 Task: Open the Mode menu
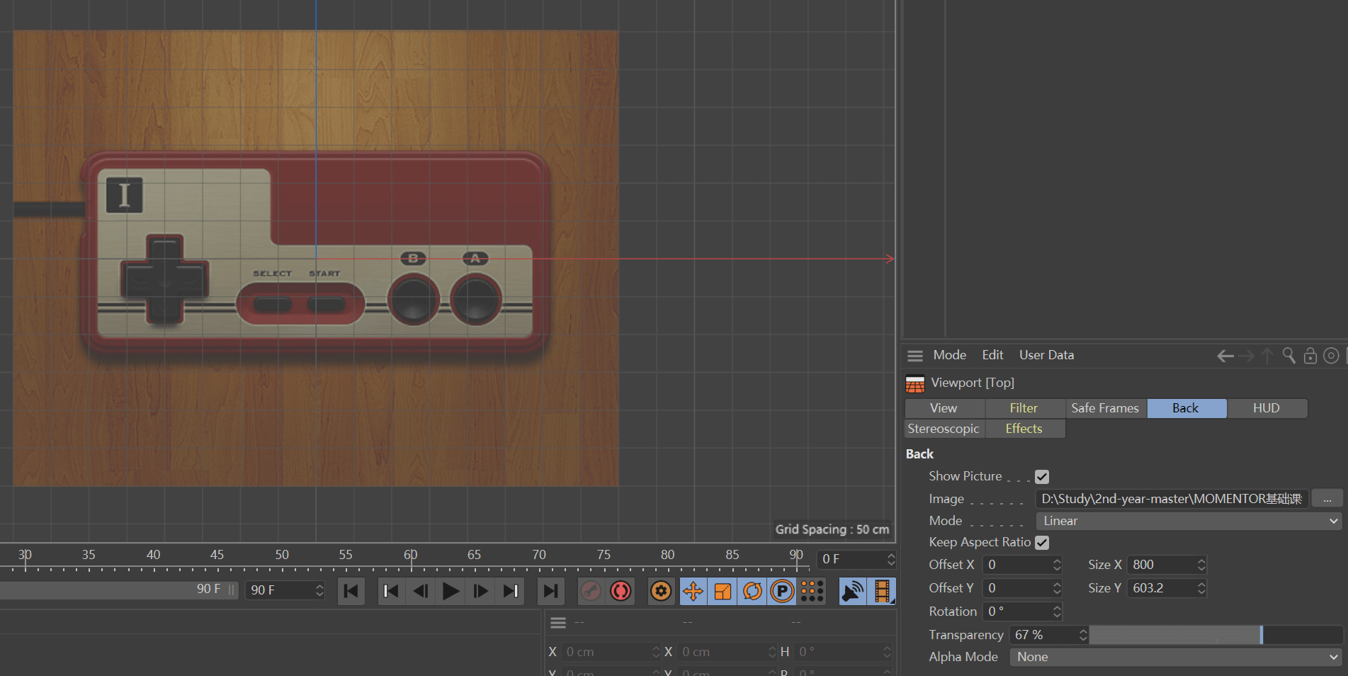pyautogui.click(x=949, y=355)
